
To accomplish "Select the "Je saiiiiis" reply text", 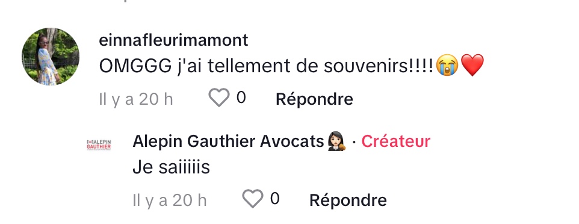I will 172,167.
